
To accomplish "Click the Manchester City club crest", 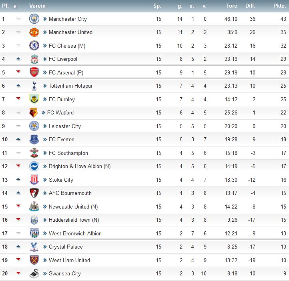I will click(34, 18).
